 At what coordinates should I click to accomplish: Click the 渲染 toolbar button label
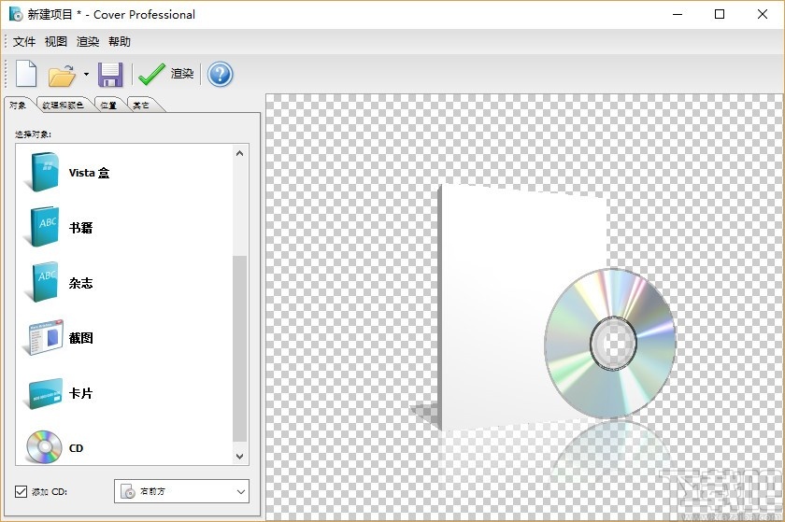(181, 74)
